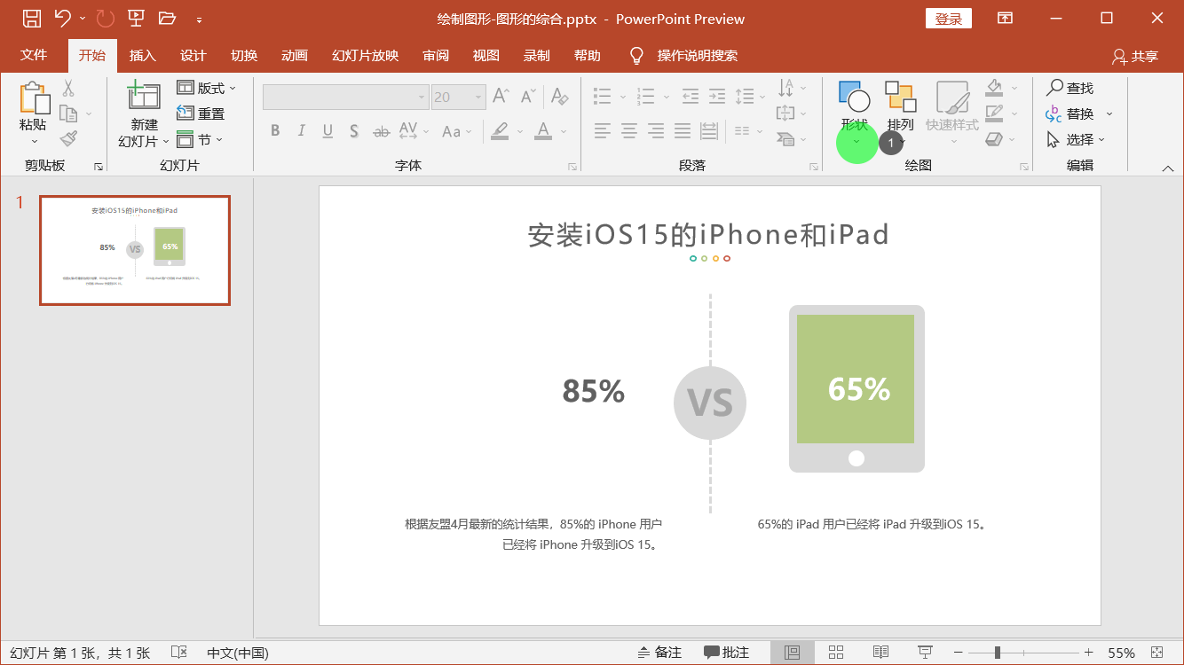This screenshot has width=1184, height=665.
Task: Click the 操作说明搜索 search box
Action: tap(697, 55)
